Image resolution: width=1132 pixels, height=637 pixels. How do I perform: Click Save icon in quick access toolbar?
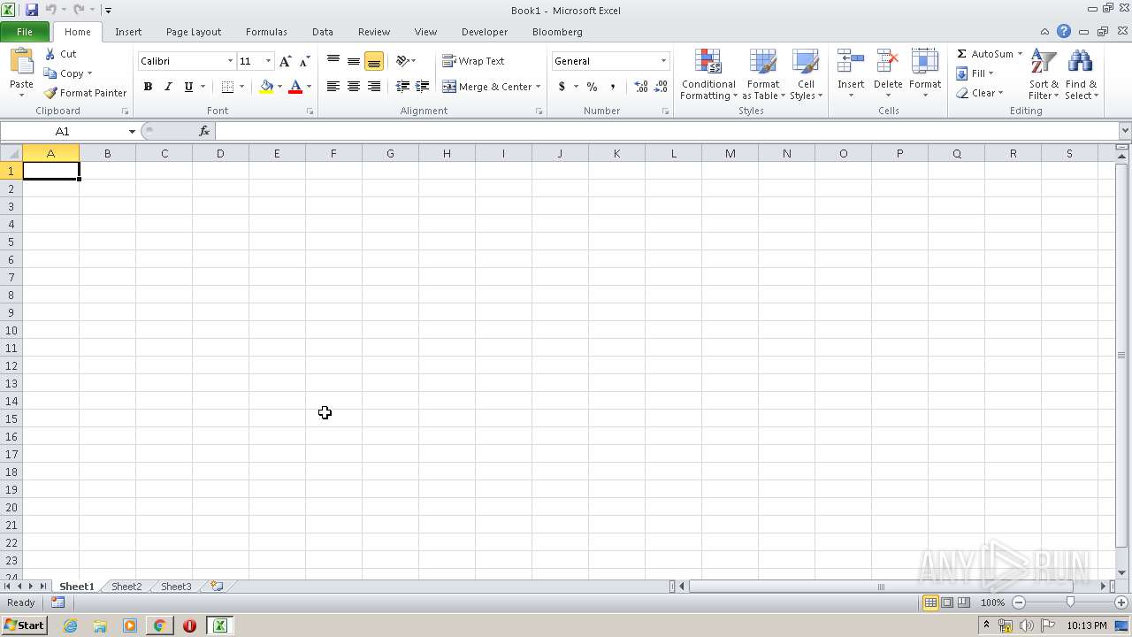click(32, 10)
